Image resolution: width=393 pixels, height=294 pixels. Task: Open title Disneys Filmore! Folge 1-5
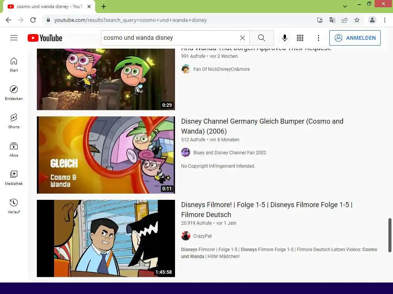coord(267,209)
